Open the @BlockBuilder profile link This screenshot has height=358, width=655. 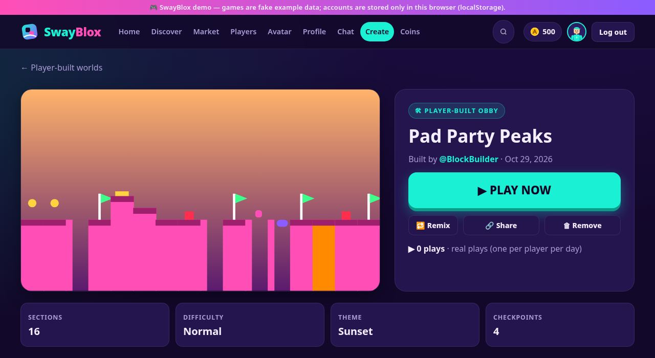coord(469,159)
